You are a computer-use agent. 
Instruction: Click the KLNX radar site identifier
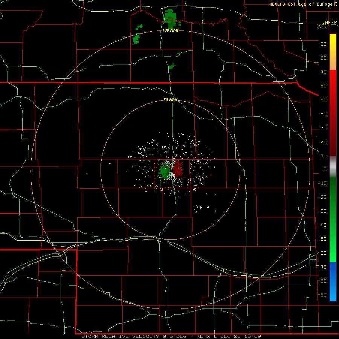(x=203, y=336)
